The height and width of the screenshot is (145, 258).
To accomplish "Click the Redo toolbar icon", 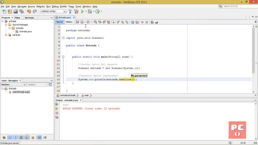I will pos(35,11).
